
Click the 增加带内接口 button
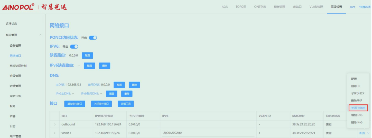75,104
